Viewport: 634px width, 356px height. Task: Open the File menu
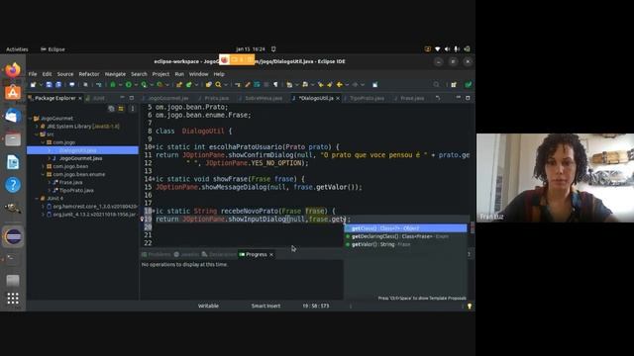33,74
